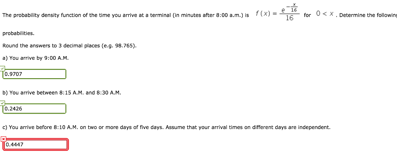Screen dimensions: 397x155
Task: Click the word 'probabilities.' on the second line
Action: pyautogui.click(x=18, y=33)
